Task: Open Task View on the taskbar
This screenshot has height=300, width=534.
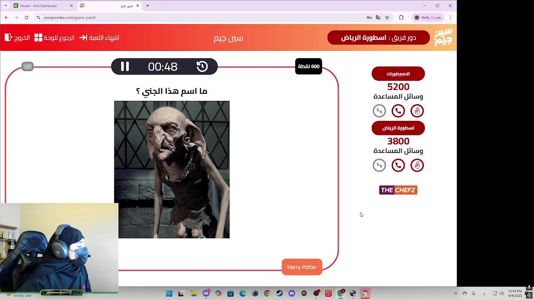Action: coord(181,294)
